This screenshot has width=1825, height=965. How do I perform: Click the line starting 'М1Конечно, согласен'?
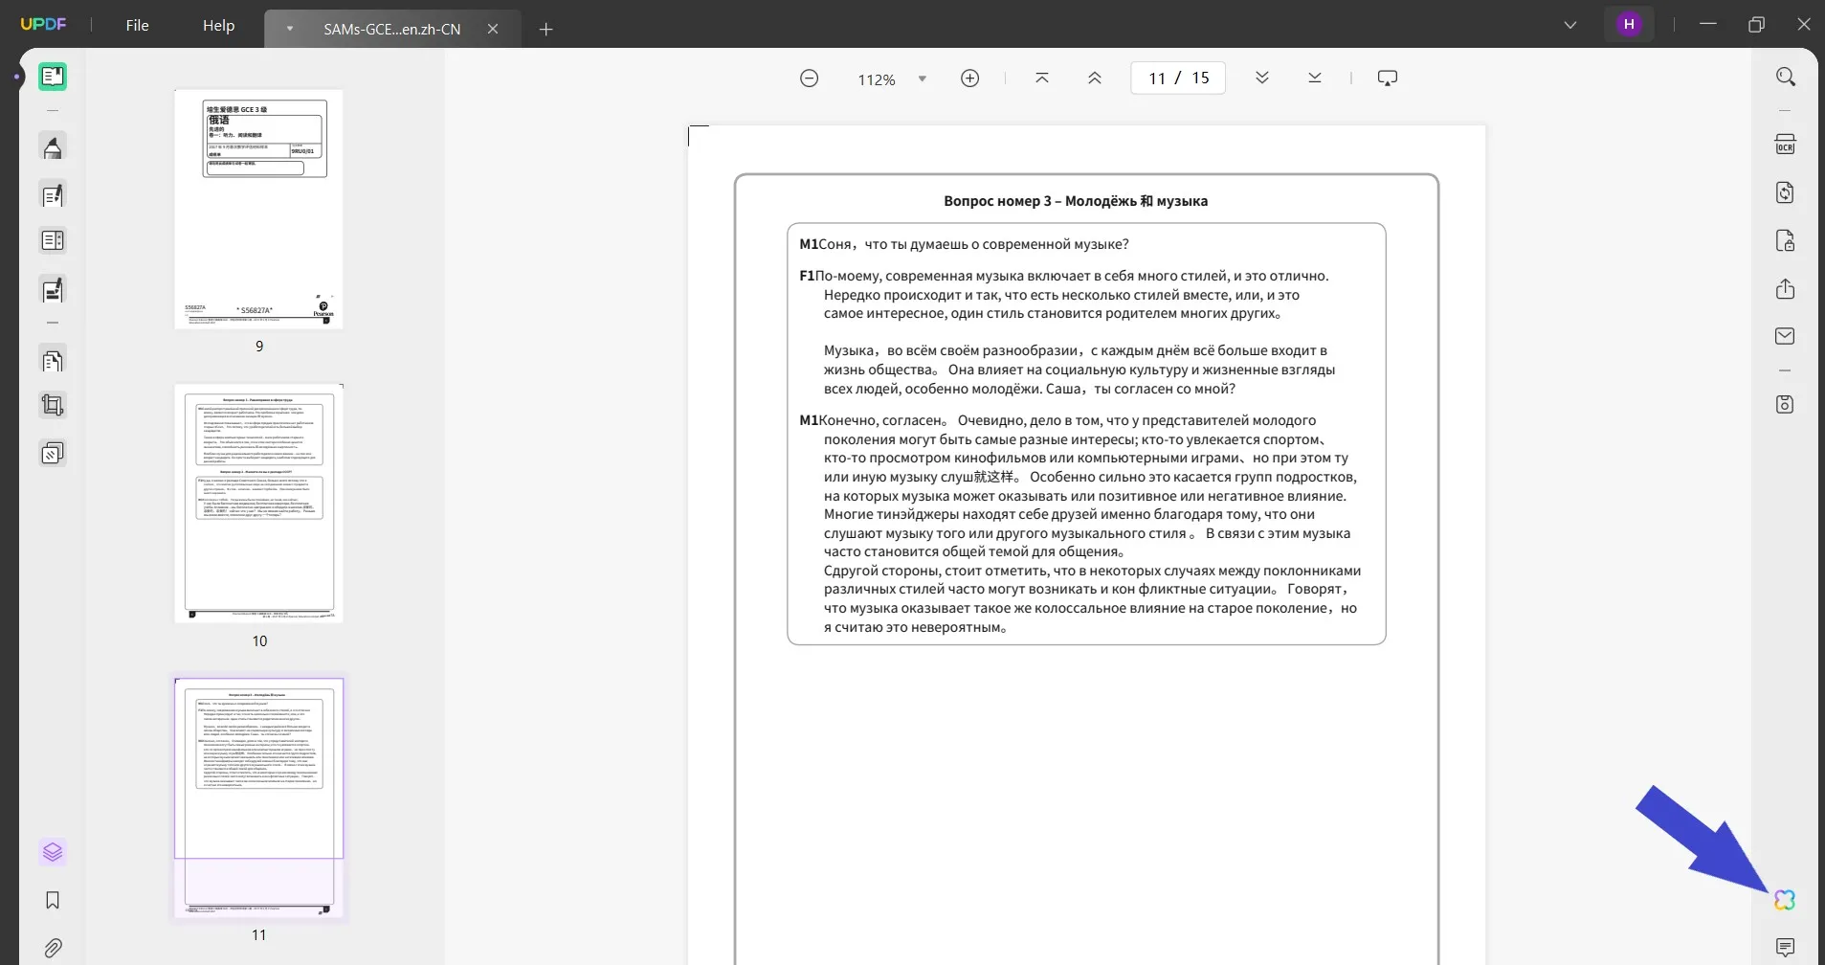pos(1057,420)
